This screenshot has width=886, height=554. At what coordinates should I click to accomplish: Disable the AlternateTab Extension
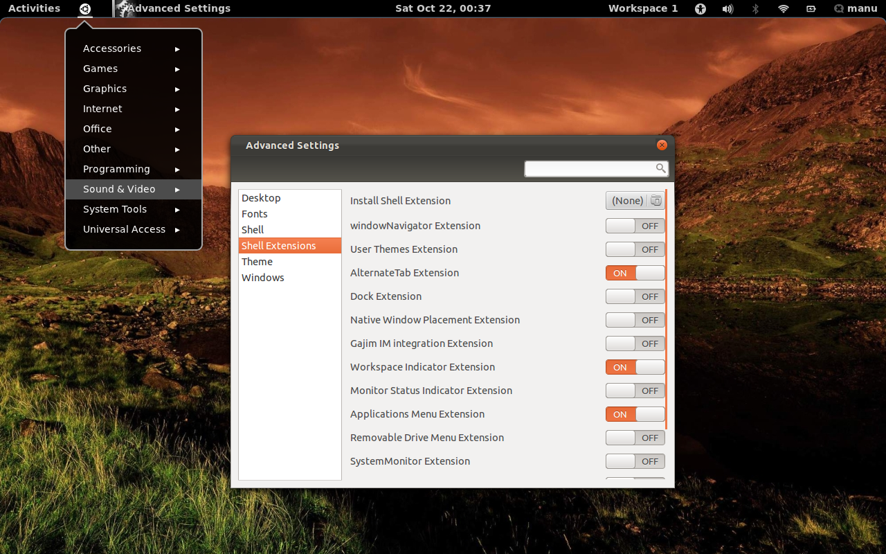coord(635,273)
